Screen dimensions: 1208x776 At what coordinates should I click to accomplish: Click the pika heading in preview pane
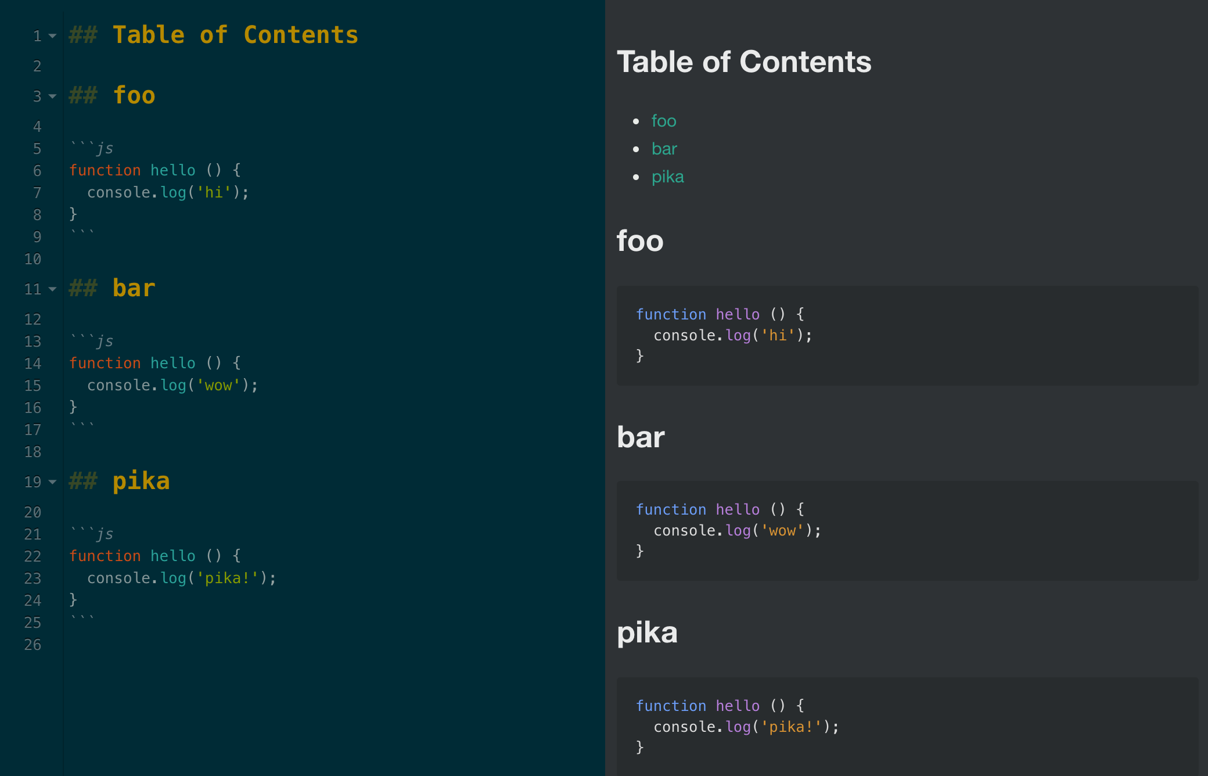[647, 632]
